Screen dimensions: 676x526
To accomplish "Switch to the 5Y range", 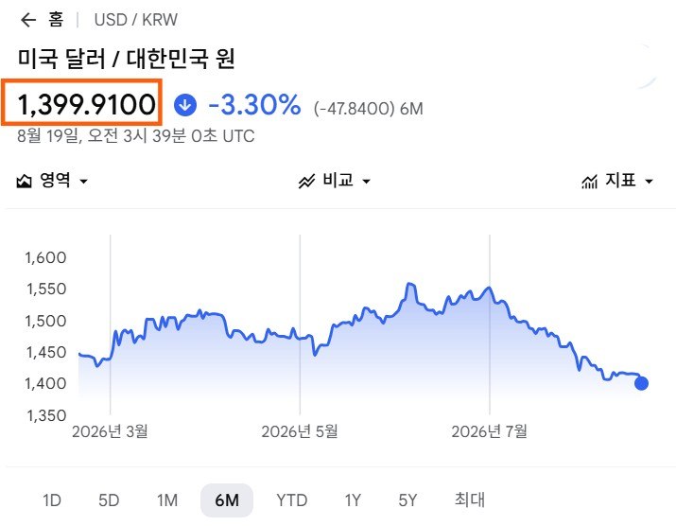I will point(407,500).
